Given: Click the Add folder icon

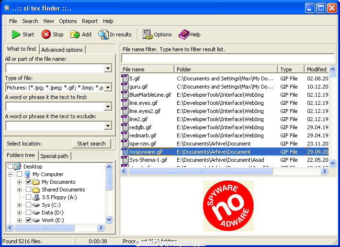Looking at the screenshot, I should 75,34.
